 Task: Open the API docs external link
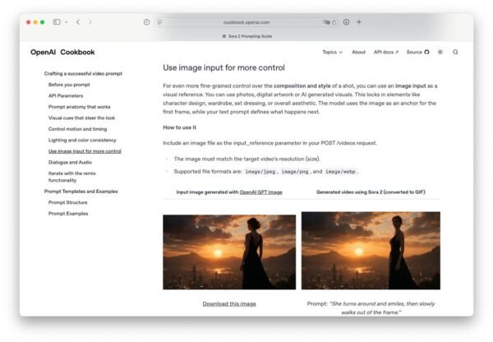tap(386, 53)
